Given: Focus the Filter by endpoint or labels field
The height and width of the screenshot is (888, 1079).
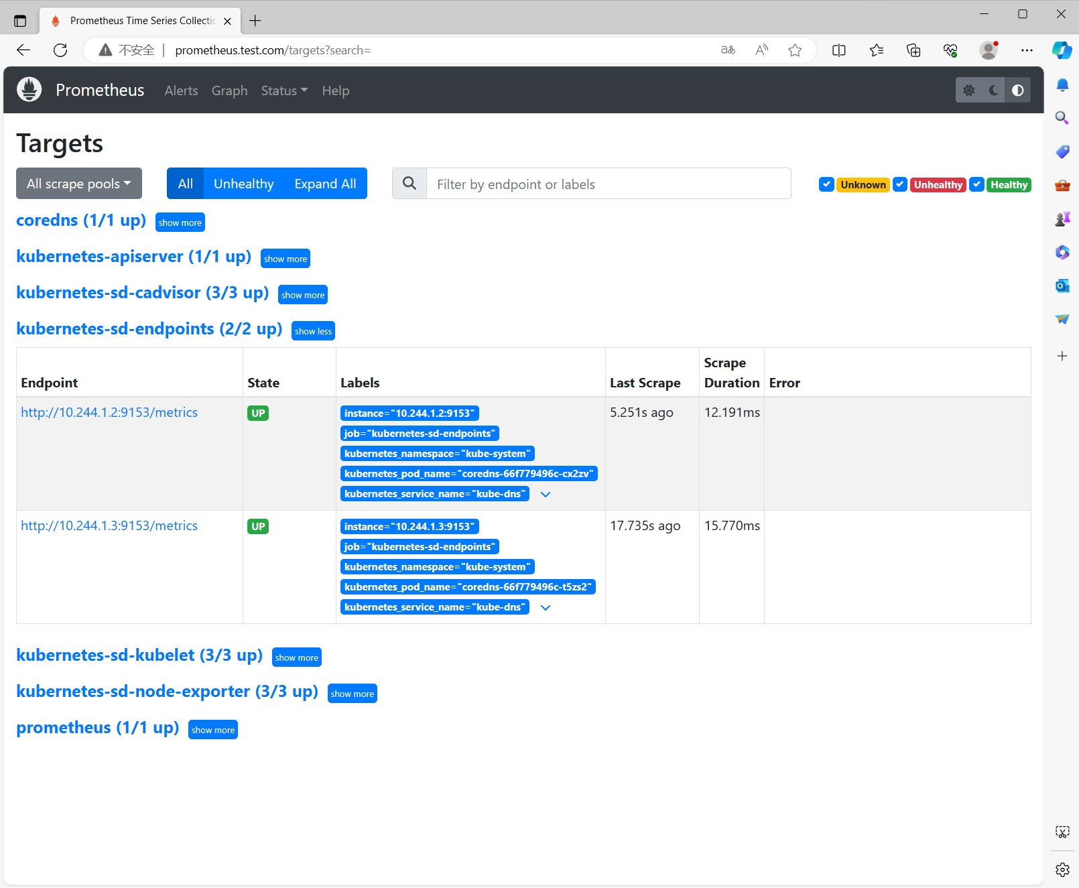Looking at the screenshot, I should [x=609, y=184].
